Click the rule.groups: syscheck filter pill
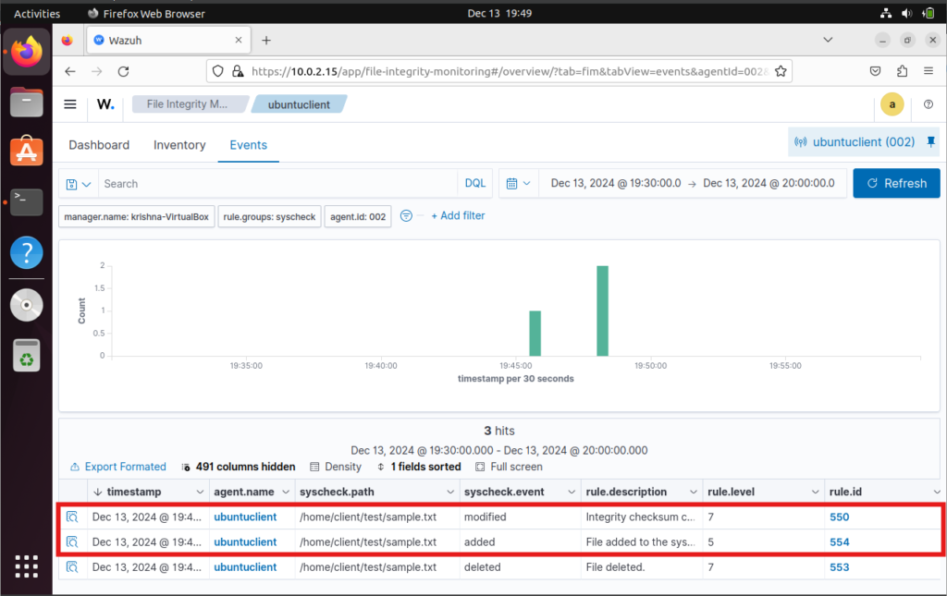The image size is (947, 596). pyautogui.click(x=269, y=216)
